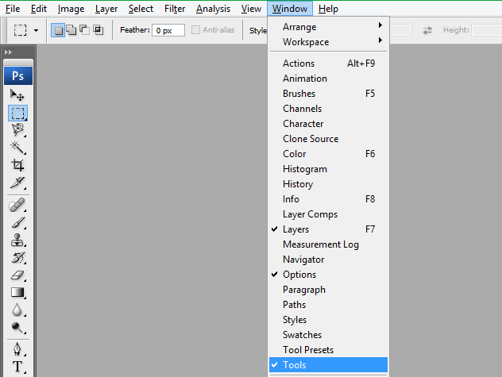Select the Lasso tool
Image resolution: width=502 pixels, height=377 pixels.
coord(17,130)
